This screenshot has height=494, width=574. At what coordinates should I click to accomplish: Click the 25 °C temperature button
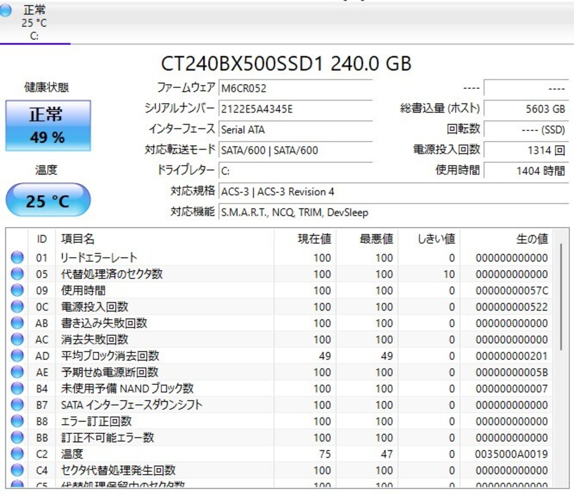48,200
